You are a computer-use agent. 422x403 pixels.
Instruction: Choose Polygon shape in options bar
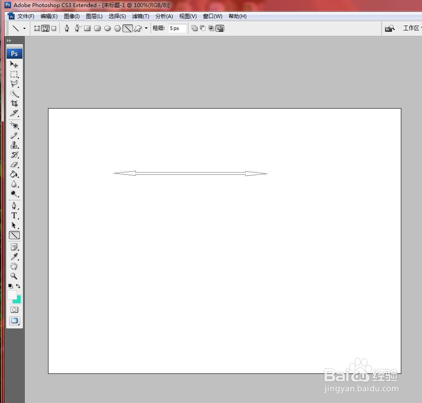coord(118,28)
